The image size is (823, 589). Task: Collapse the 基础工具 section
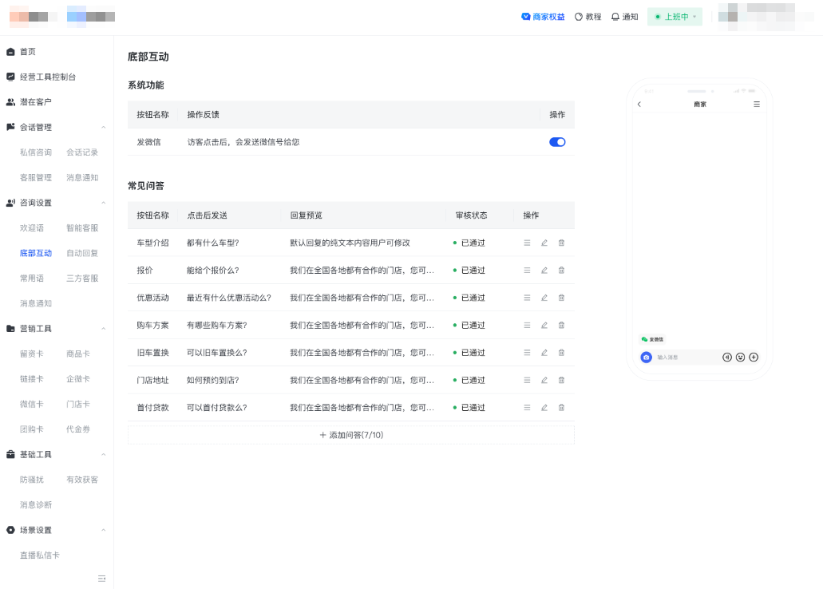pos(102,454)
